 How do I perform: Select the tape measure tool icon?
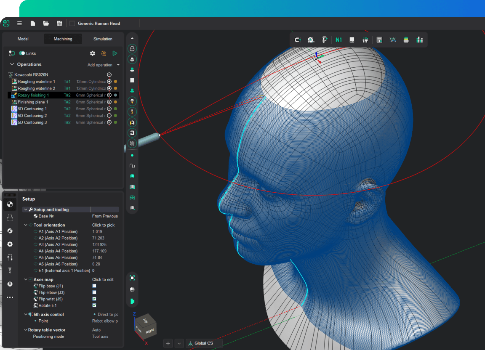point(311,40)
